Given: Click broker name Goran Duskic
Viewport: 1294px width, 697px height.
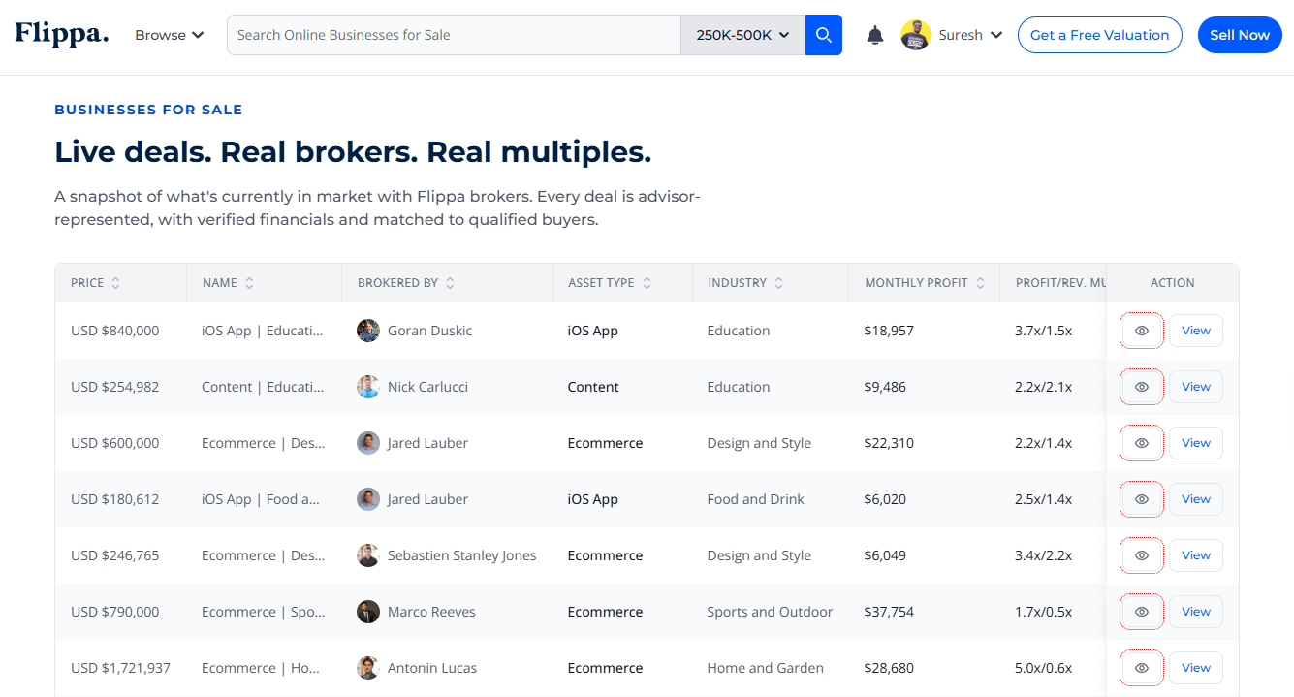Looking at the screenshot, I should [x=429, y=331].
